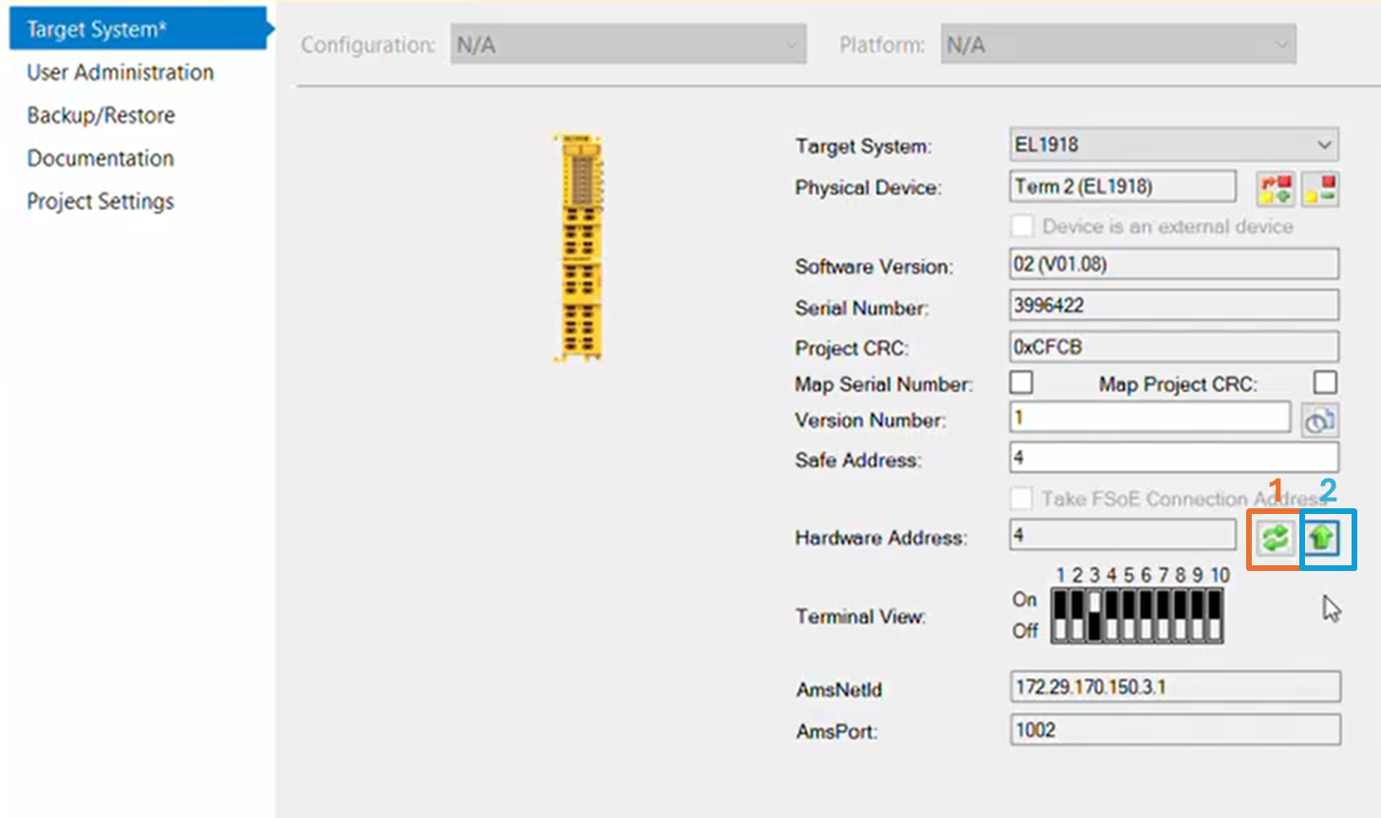Image resolution: width=1381 pixels, height=818 pixels.
Task: Click the green up-arrow hardware address icon
Action: [1321, 539]
